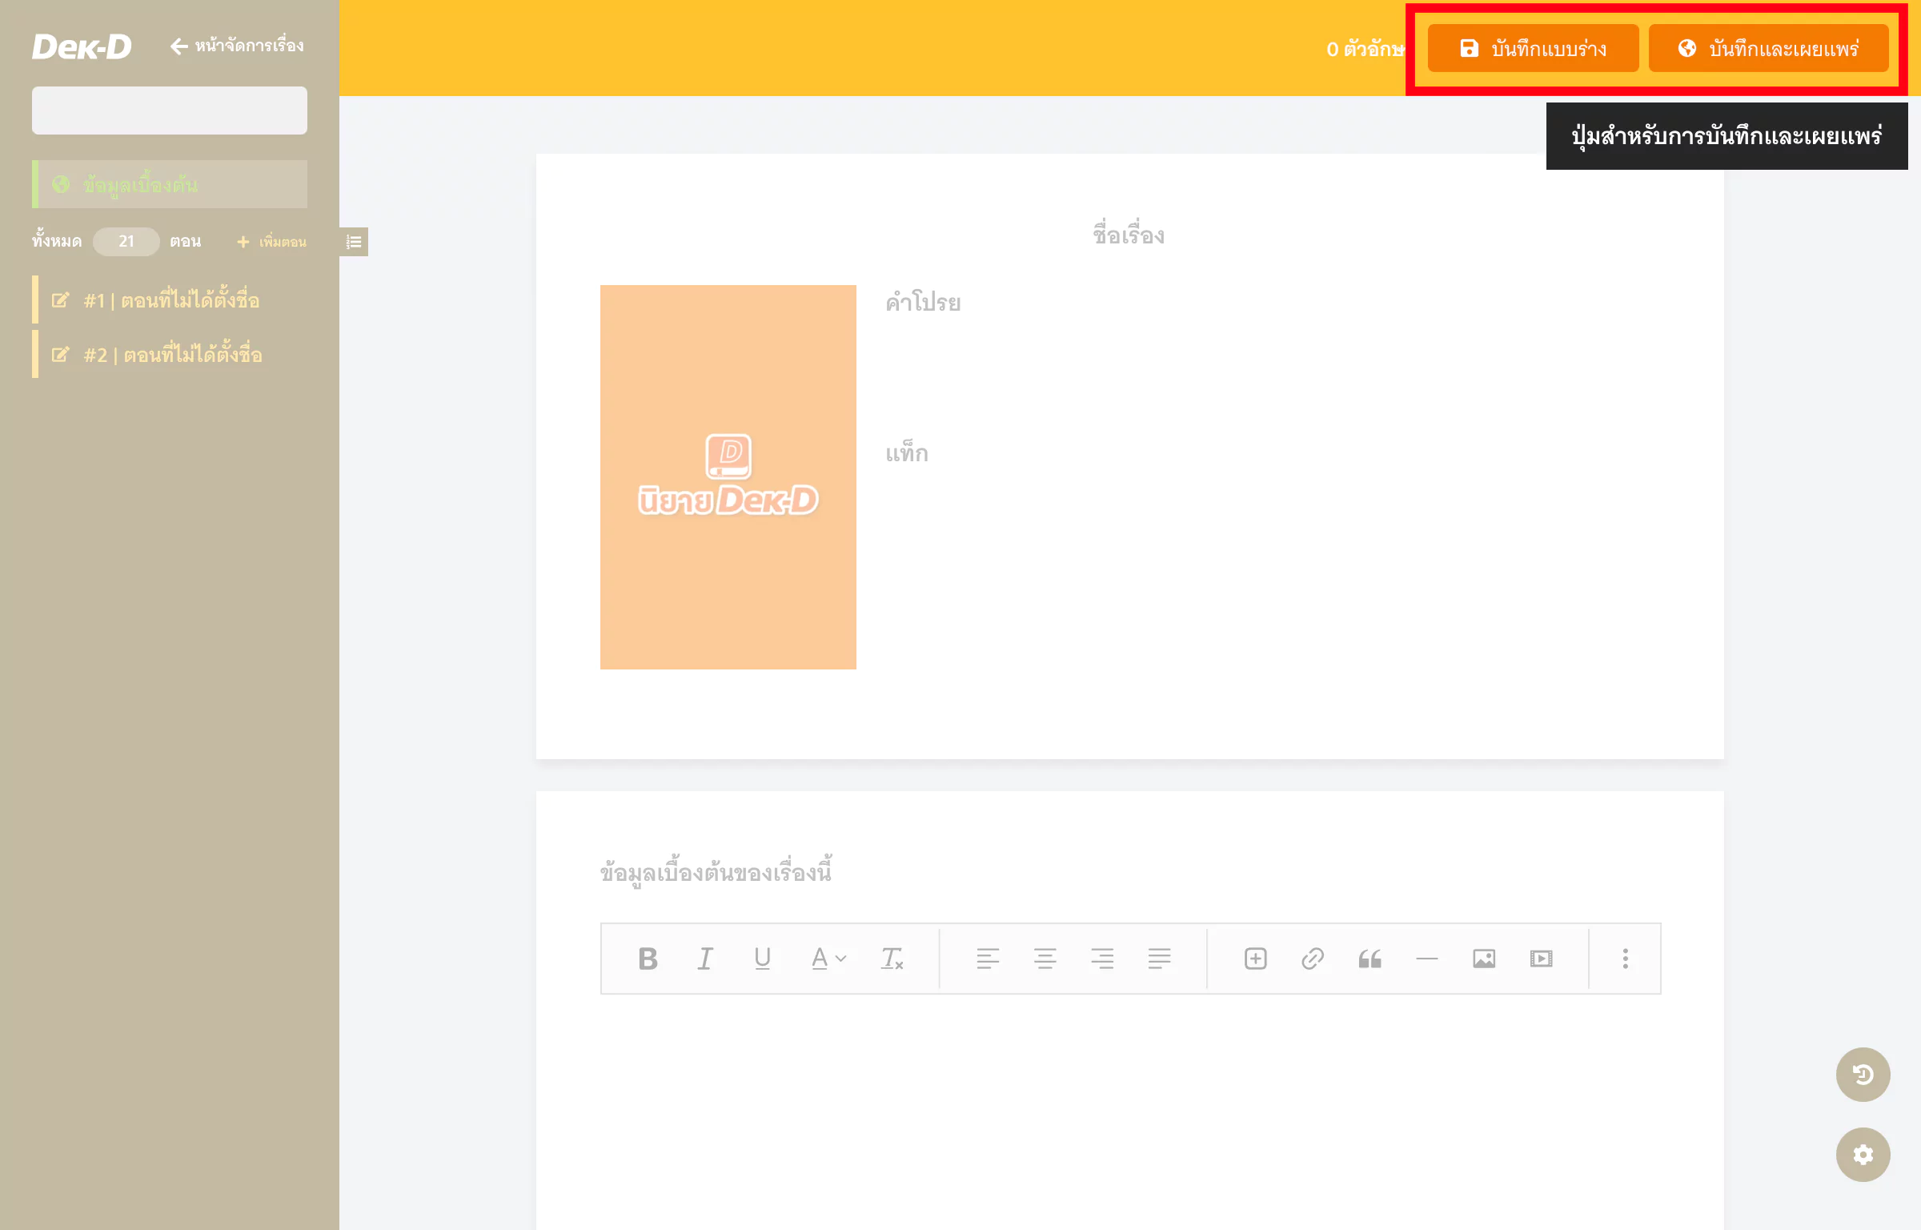Click the 0 ตัวอักษร character counter
This screenshot has height=1230, width=1921.
(1366, 49)
